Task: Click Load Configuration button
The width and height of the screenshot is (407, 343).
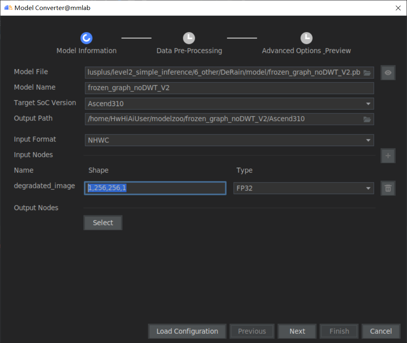Action: (187, 331)
